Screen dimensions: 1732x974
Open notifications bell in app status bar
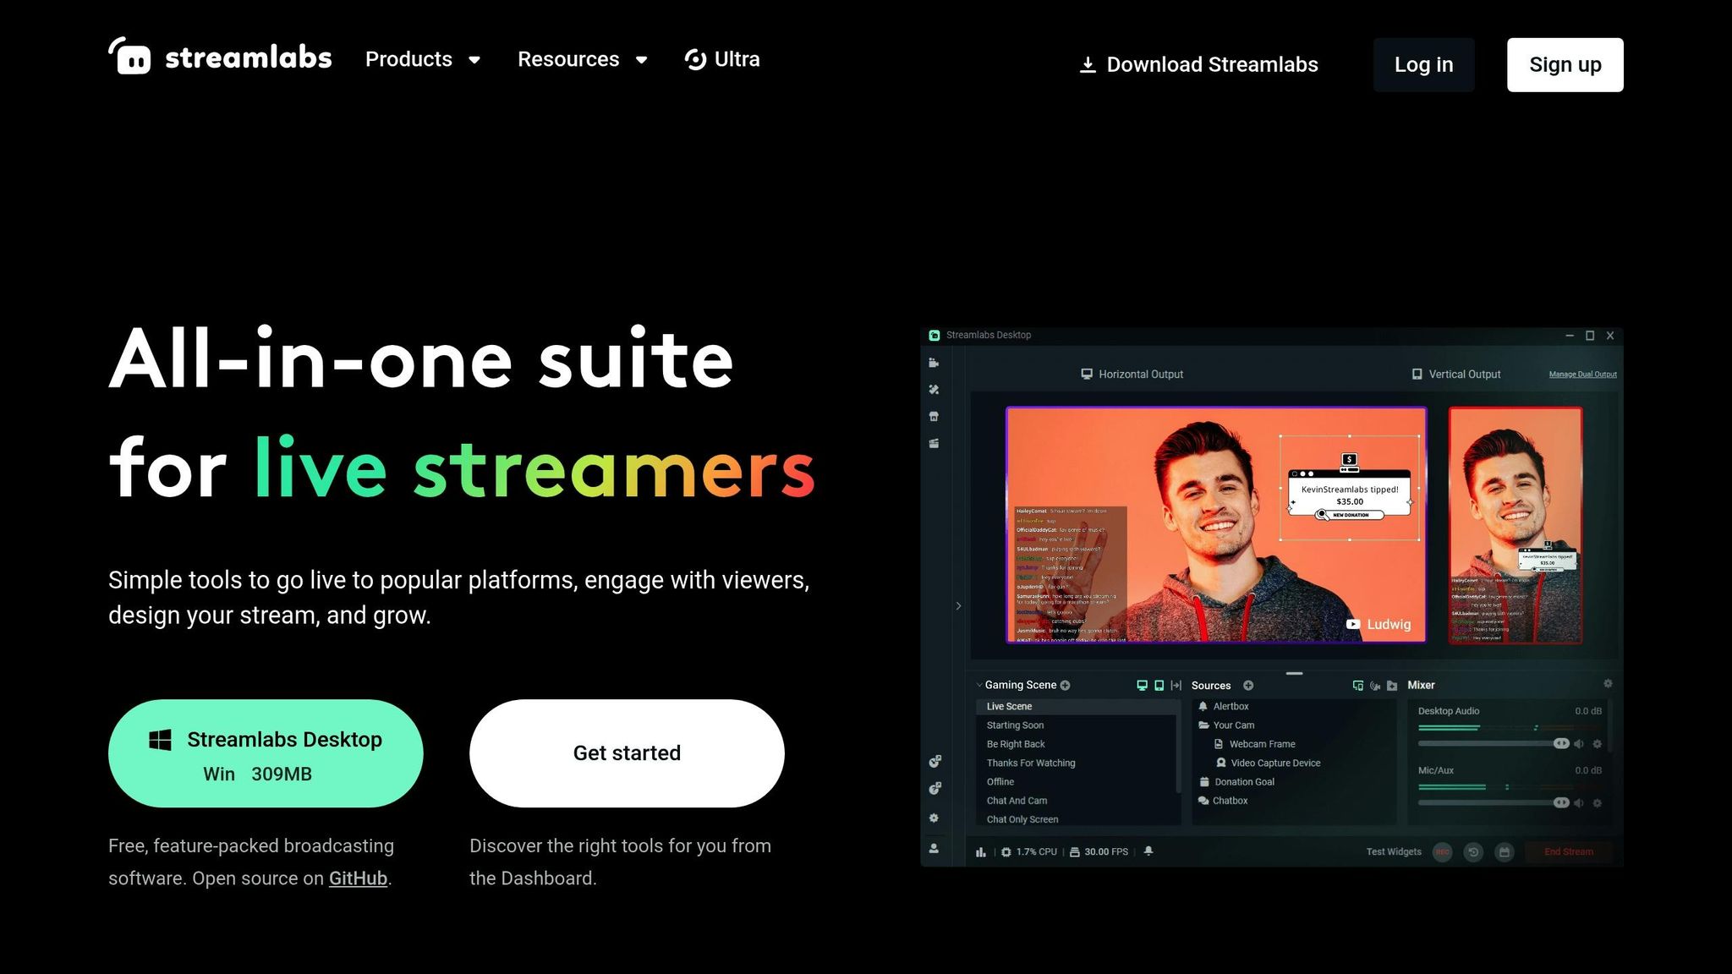pyautogui.click(x=1148, y=851)
